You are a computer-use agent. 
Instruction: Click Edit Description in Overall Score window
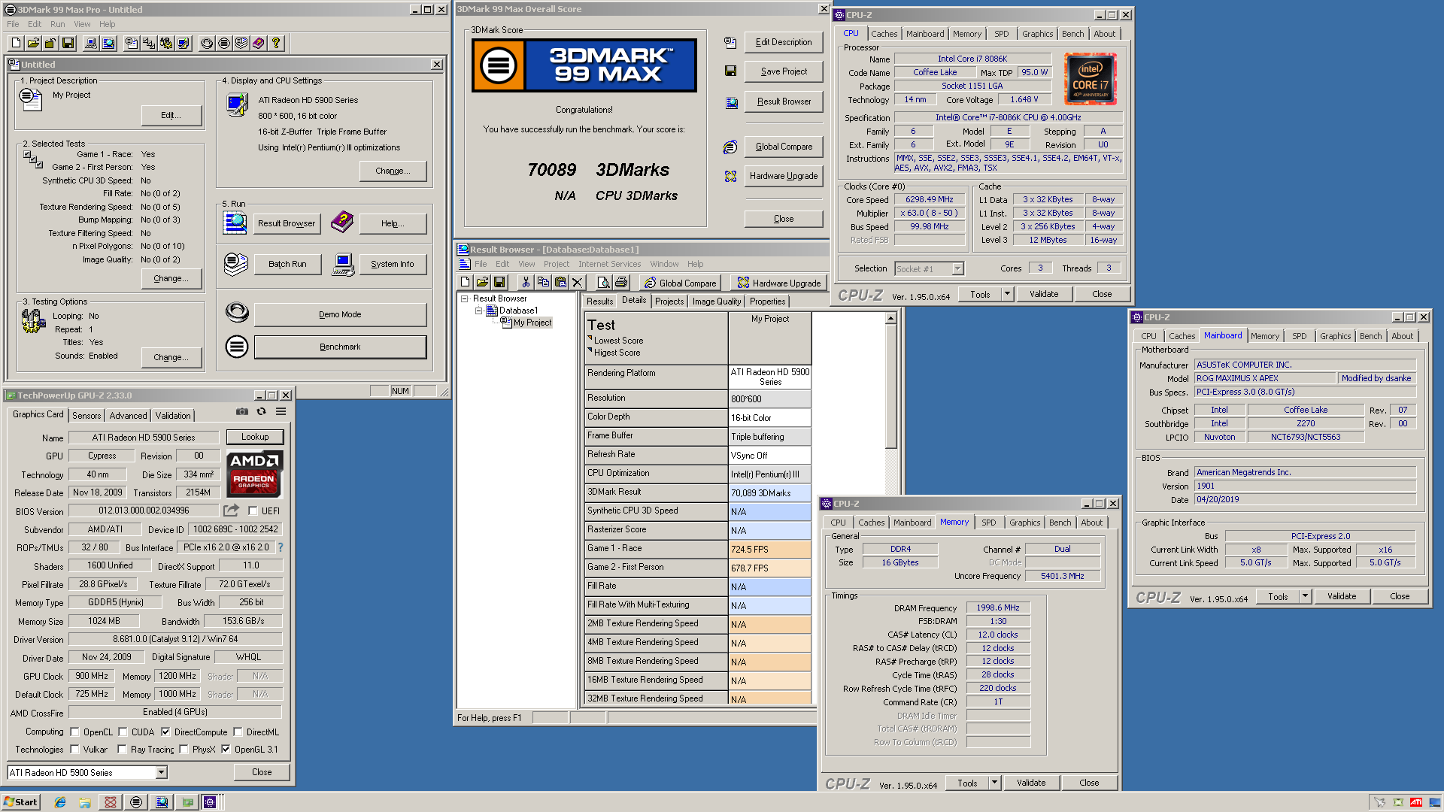784,42
